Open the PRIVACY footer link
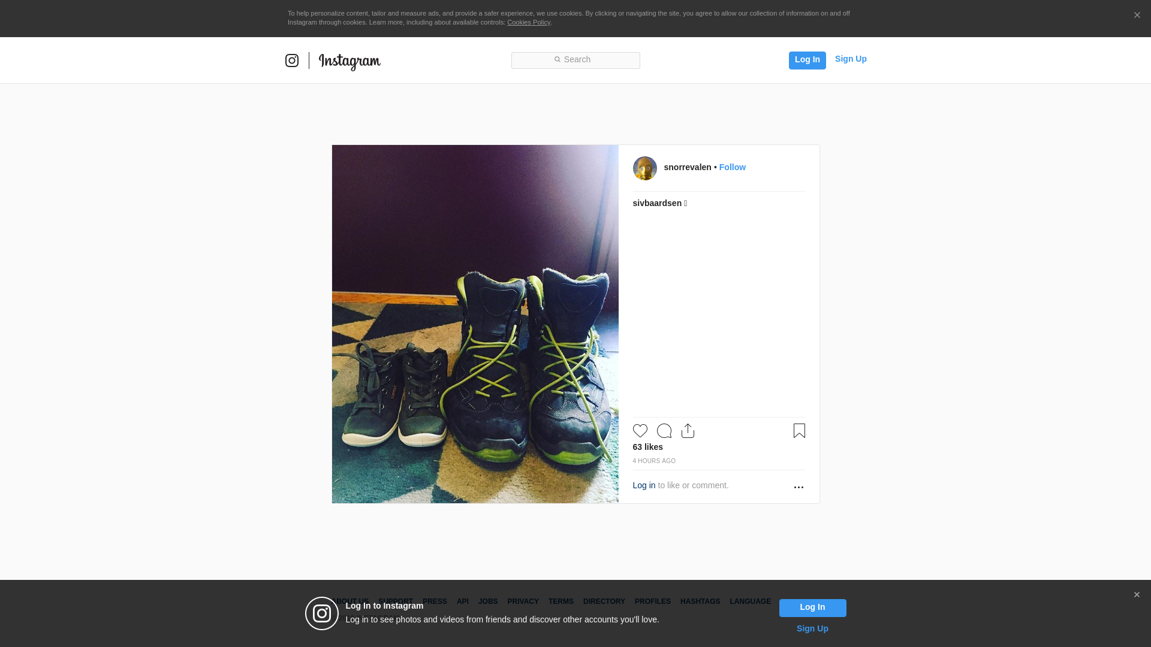This screenshot has width=1151, height=647. click(523, 601)
